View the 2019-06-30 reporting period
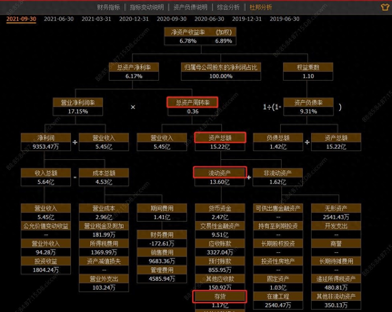Image resolution: width=392 pixels, height=312 pixels. coord(284,19)
